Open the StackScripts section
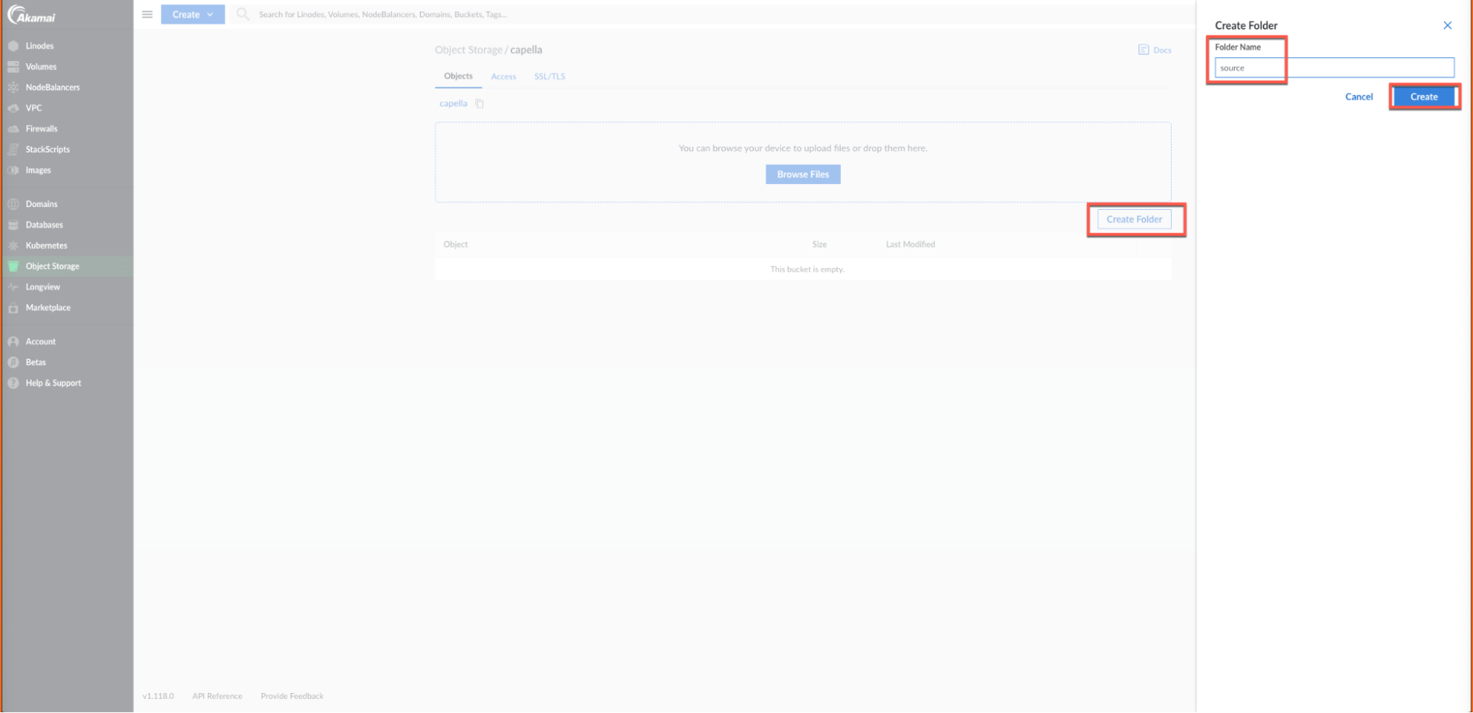 pos(48,149)
